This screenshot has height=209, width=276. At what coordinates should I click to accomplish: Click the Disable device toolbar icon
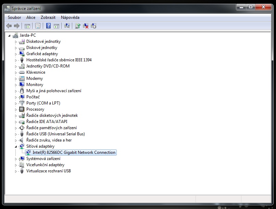pos(93,26)
